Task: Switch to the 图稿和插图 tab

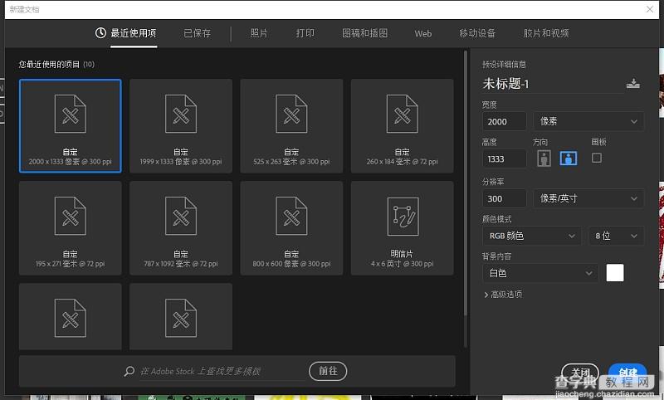Action: (x=364, y=33)
